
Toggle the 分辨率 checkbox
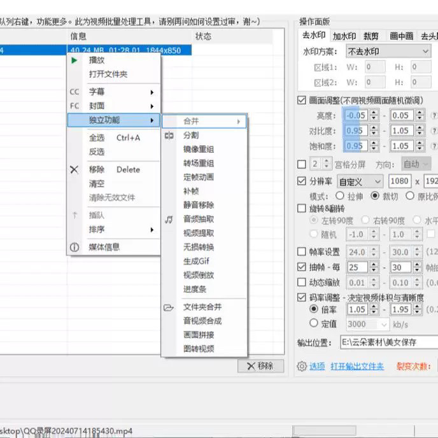point(301,181)
